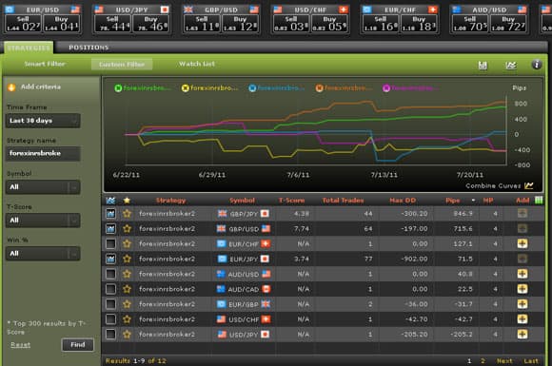Switch to the Positions tab
Screen dimensions: 552x366
coord(89,48)
